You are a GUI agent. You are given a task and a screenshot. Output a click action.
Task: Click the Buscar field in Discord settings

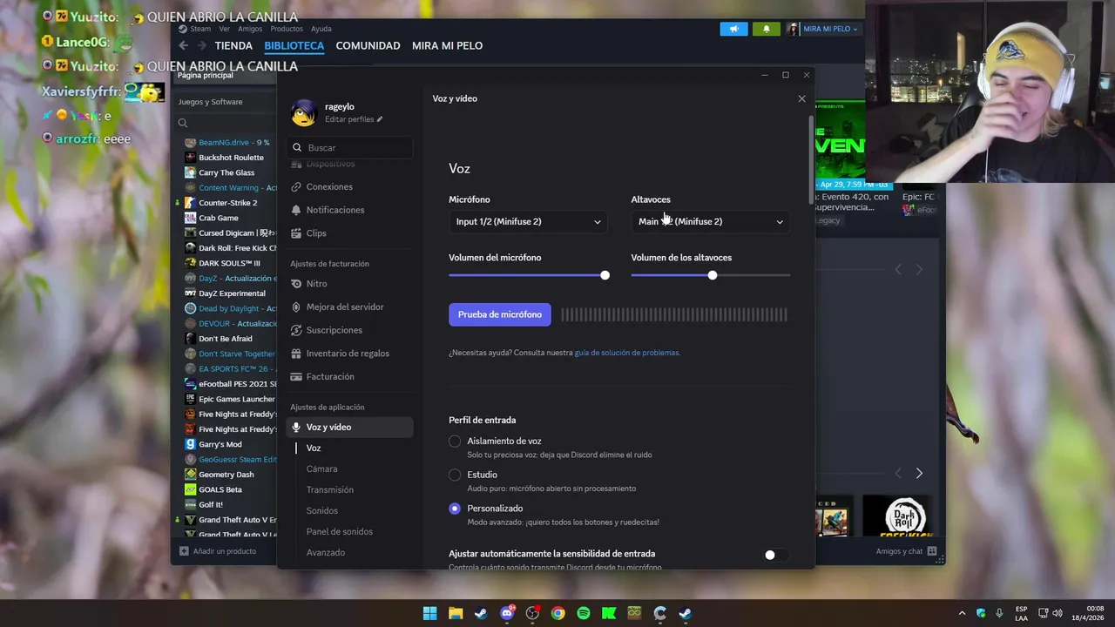[351, 148]
